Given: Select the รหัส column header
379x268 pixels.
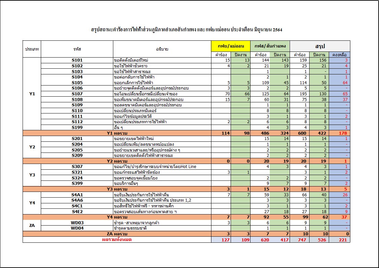Looking at the screenshot, I should coord(77,49).
